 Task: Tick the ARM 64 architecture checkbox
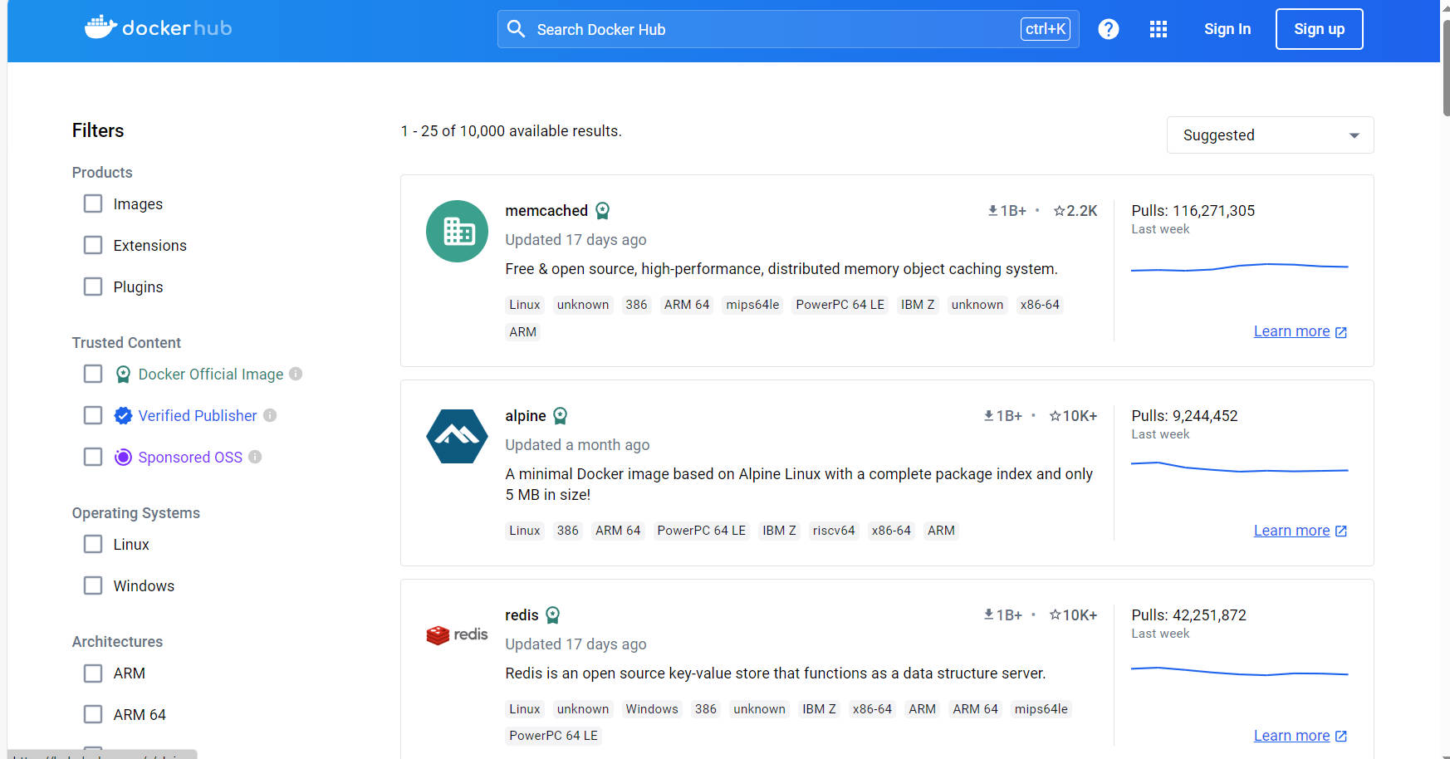(x=93, y=714)
